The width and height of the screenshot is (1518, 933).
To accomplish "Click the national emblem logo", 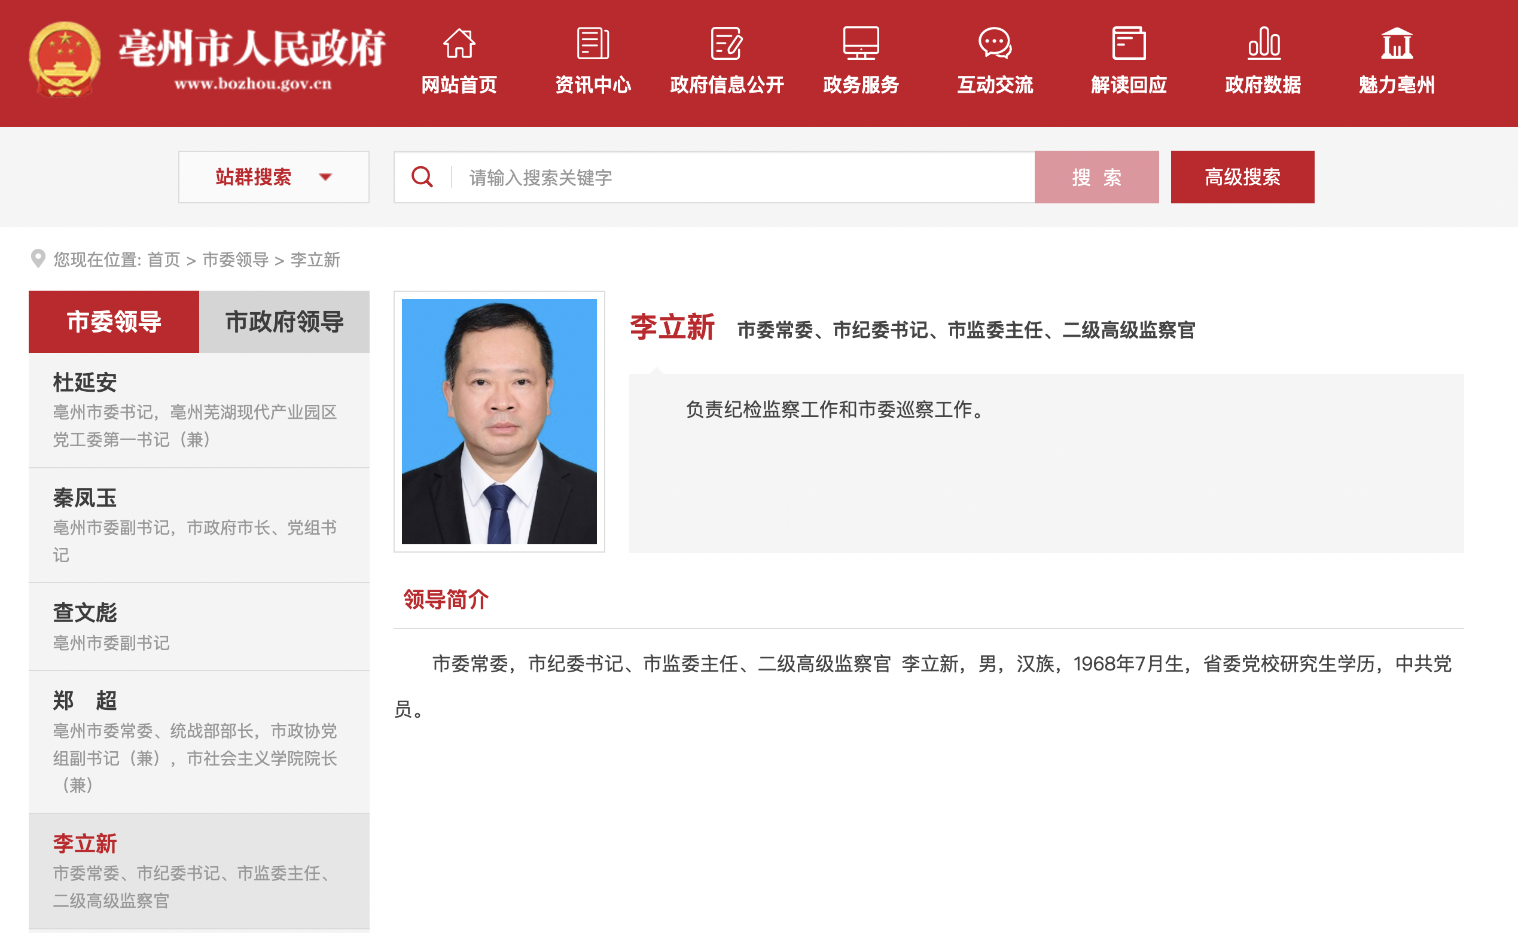I will [65, 60].
